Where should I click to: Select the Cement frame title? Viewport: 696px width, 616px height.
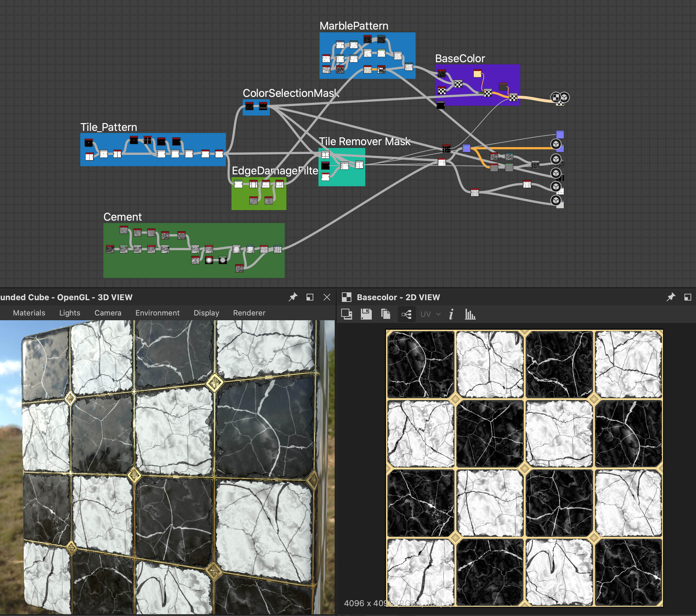coord(122,217)
